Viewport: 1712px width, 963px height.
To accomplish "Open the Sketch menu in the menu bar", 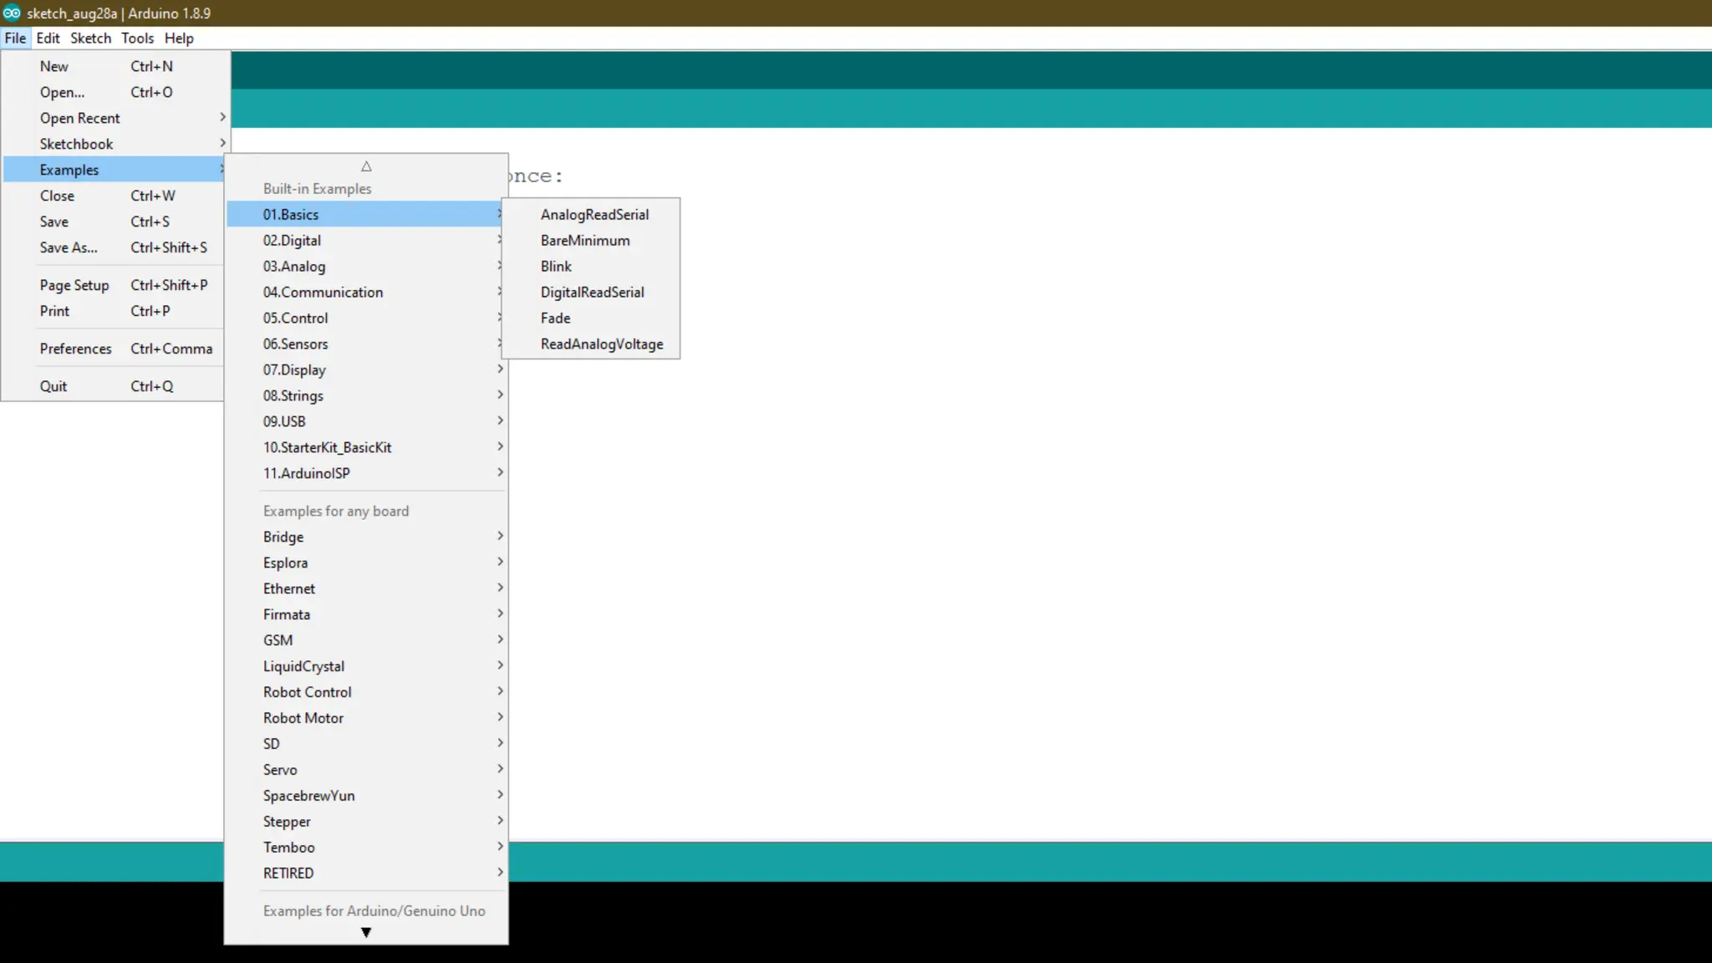I will point(90,38).
